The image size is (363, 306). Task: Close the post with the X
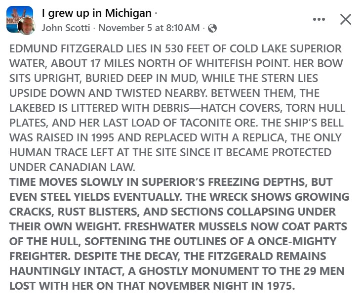point(346,19)
